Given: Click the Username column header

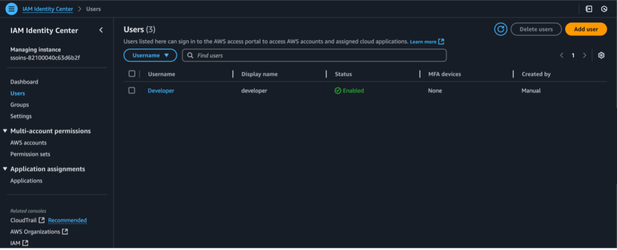Looking at the screenshot, I should coord(161,74).
